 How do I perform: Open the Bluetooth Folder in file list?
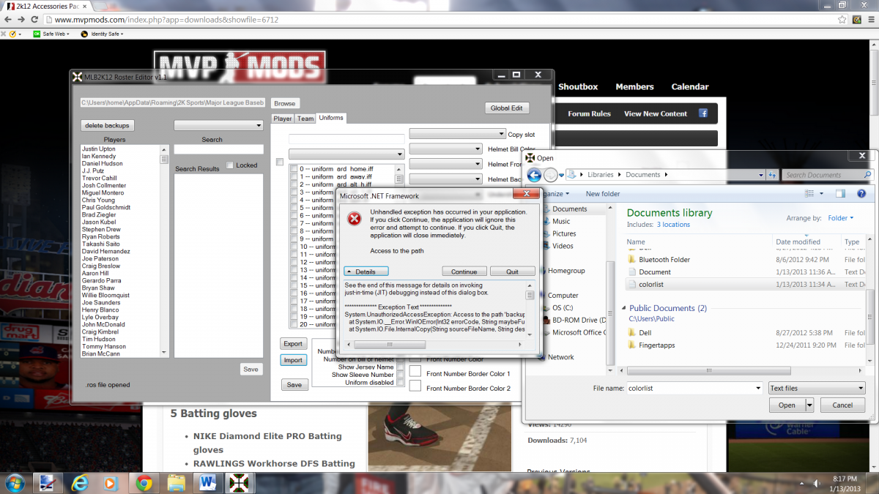coord(664,260)
